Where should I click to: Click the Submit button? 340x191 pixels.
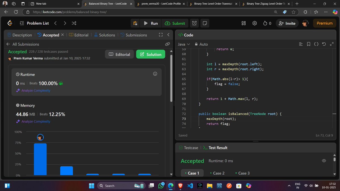(175, 23)
